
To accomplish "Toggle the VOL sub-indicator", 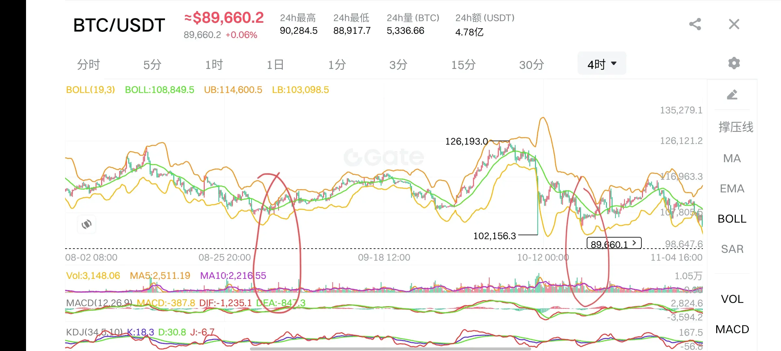I will [x=732, y=299].
